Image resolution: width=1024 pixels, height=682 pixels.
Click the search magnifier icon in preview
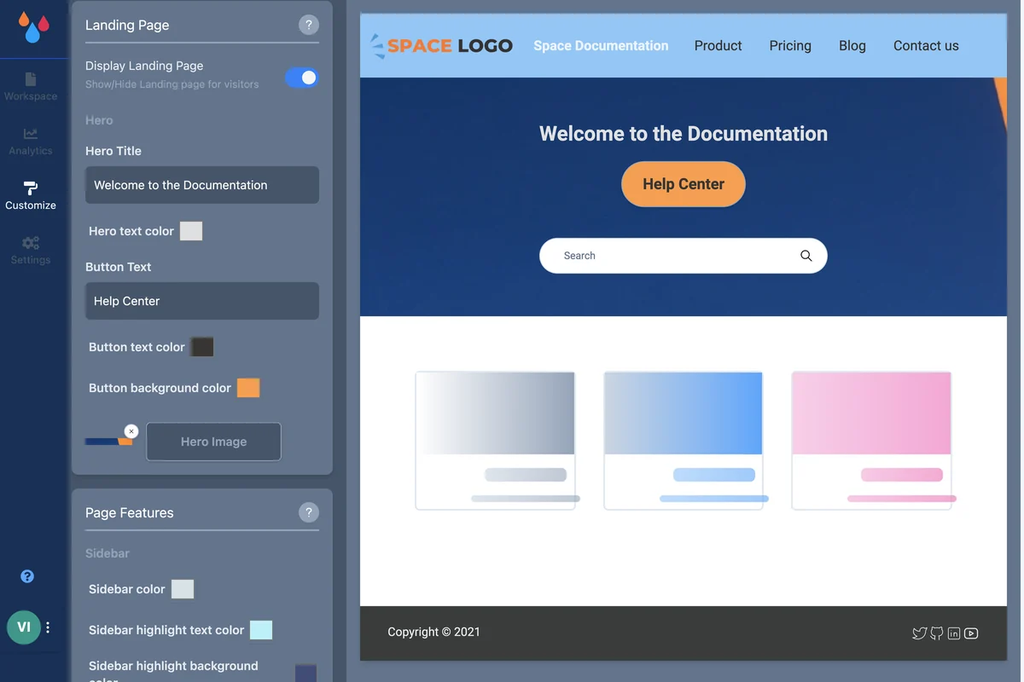pyautogui.click(x=806, y=256)
